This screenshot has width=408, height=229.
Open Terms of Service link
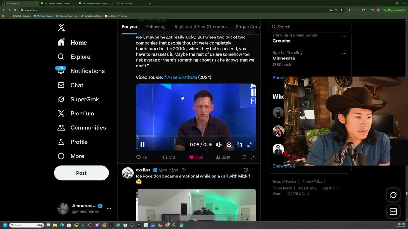(284, 181)
